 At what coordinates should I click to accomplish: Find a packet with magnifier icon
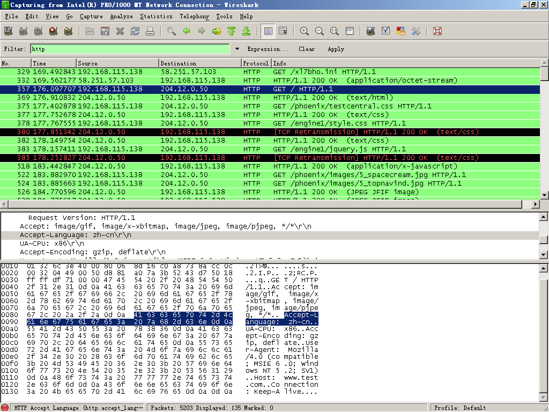click(172, 31)
